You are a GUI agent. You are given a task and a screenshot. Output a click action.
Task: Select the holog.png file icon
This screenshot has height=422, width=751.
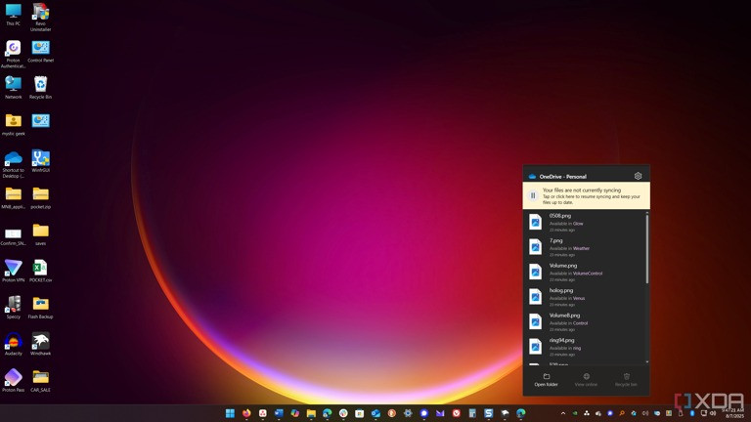pyautogui.click(x=535, y=296)
